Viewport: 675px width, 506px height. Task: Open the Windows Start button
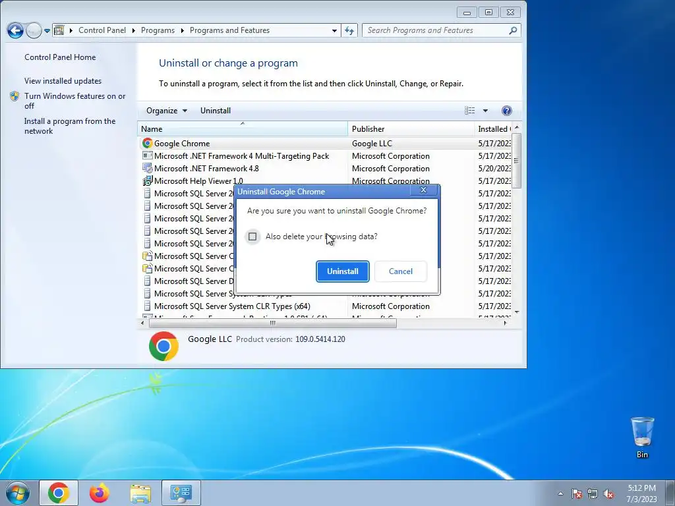point(18,493)
